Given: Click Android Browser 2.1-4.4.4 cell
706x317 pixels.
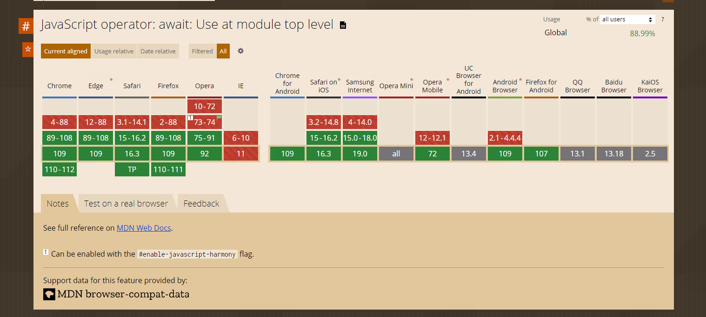Looking at the screenshot, I should (505, 138).
